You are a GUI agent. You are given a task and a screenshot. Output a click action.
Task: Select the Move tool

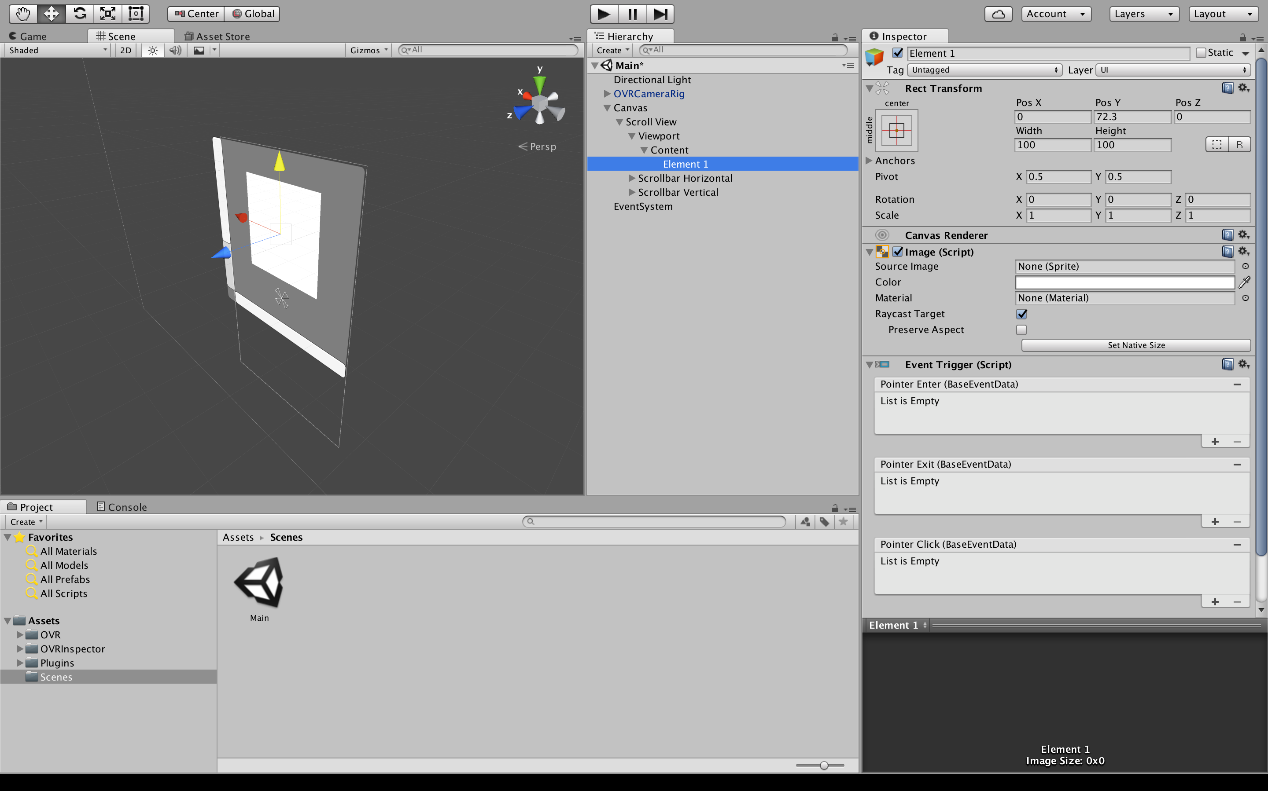[x=51, y=14]
